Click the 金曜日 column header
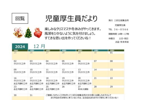This screenshot has width=146, height=100. coord(84,51)
